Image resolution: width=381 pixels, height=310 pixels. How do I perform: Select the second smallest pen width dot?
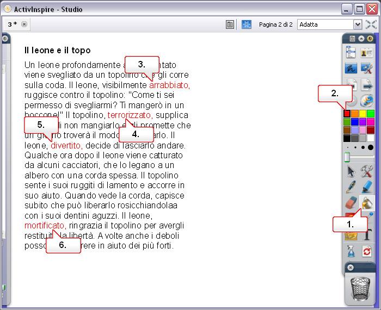tap(355, 147)
